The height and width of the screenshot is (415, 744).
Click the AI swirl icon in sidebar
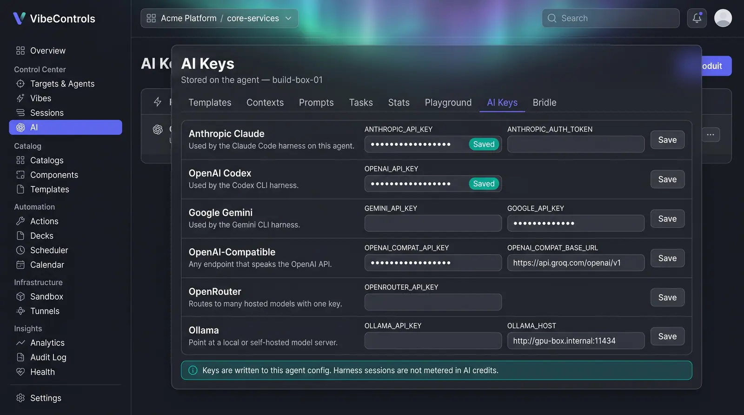(20, 127)
